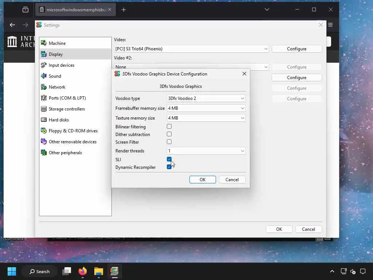373x280 pixels.
Task: Click OK in the Settings window
Action: [x=279, y=229]
